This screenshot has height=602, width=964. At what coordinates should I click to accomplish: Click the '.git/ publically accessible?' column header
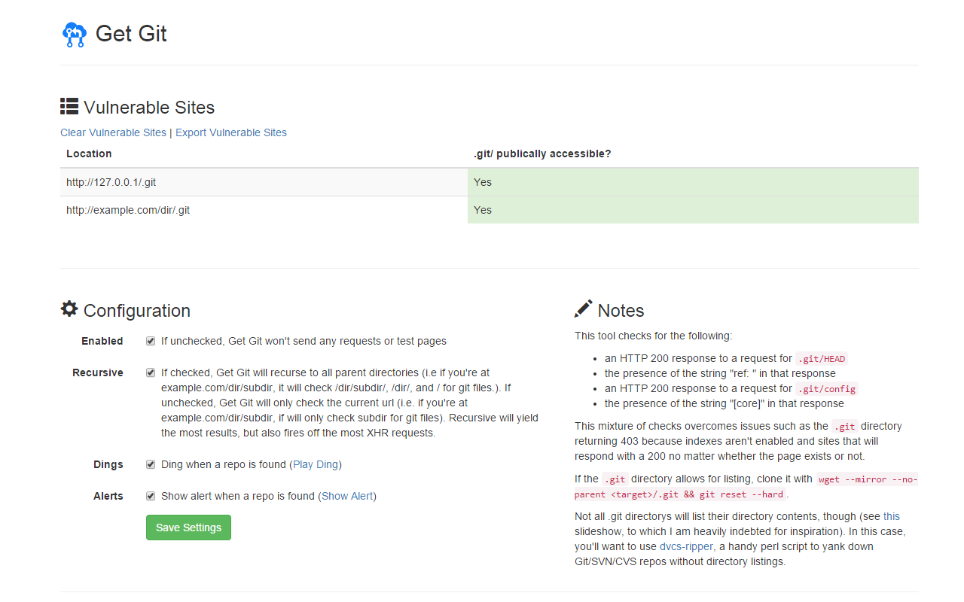(542, 154)
